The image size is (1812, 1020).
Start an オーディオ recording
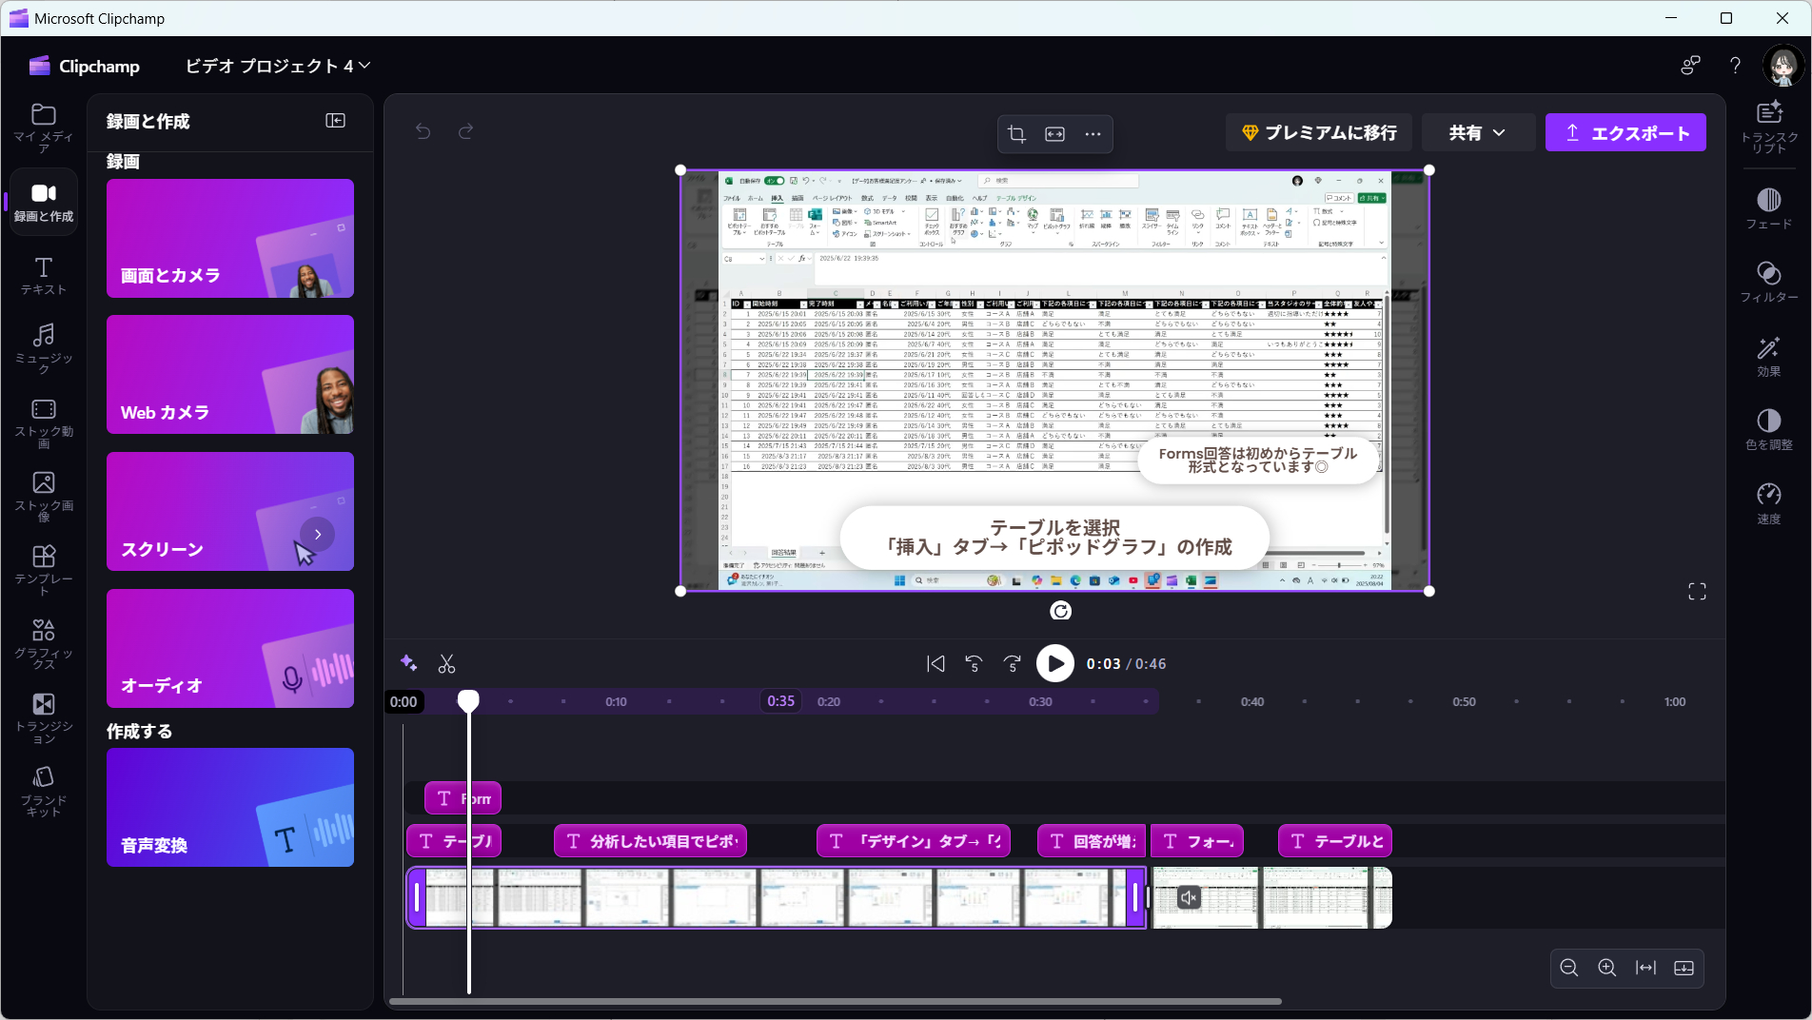pos(230,648)
